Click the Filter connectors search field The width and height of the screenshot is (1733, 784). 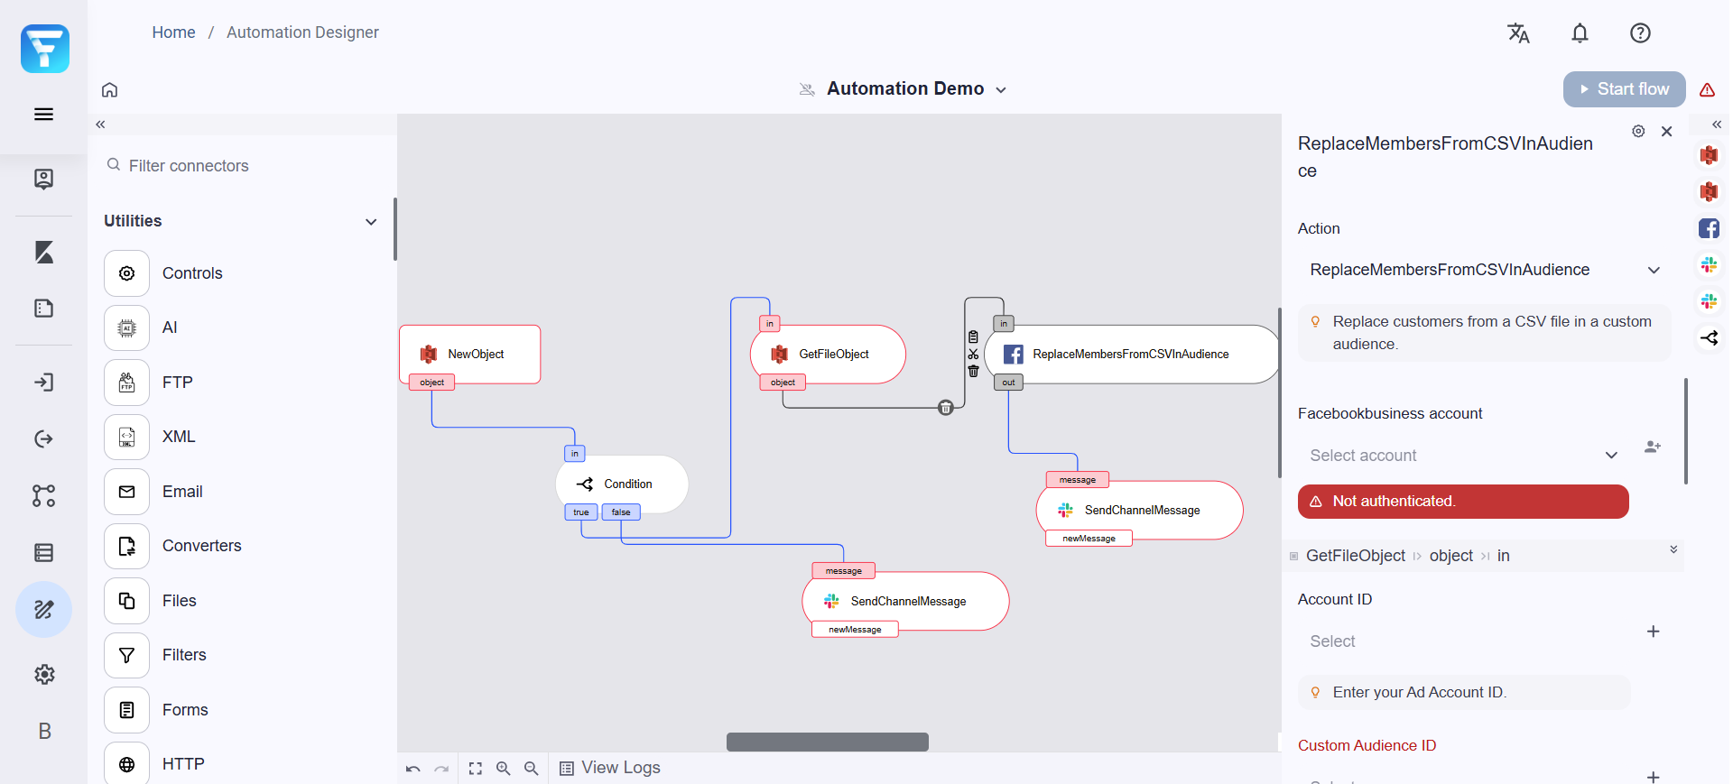click(x=244, y=166)
